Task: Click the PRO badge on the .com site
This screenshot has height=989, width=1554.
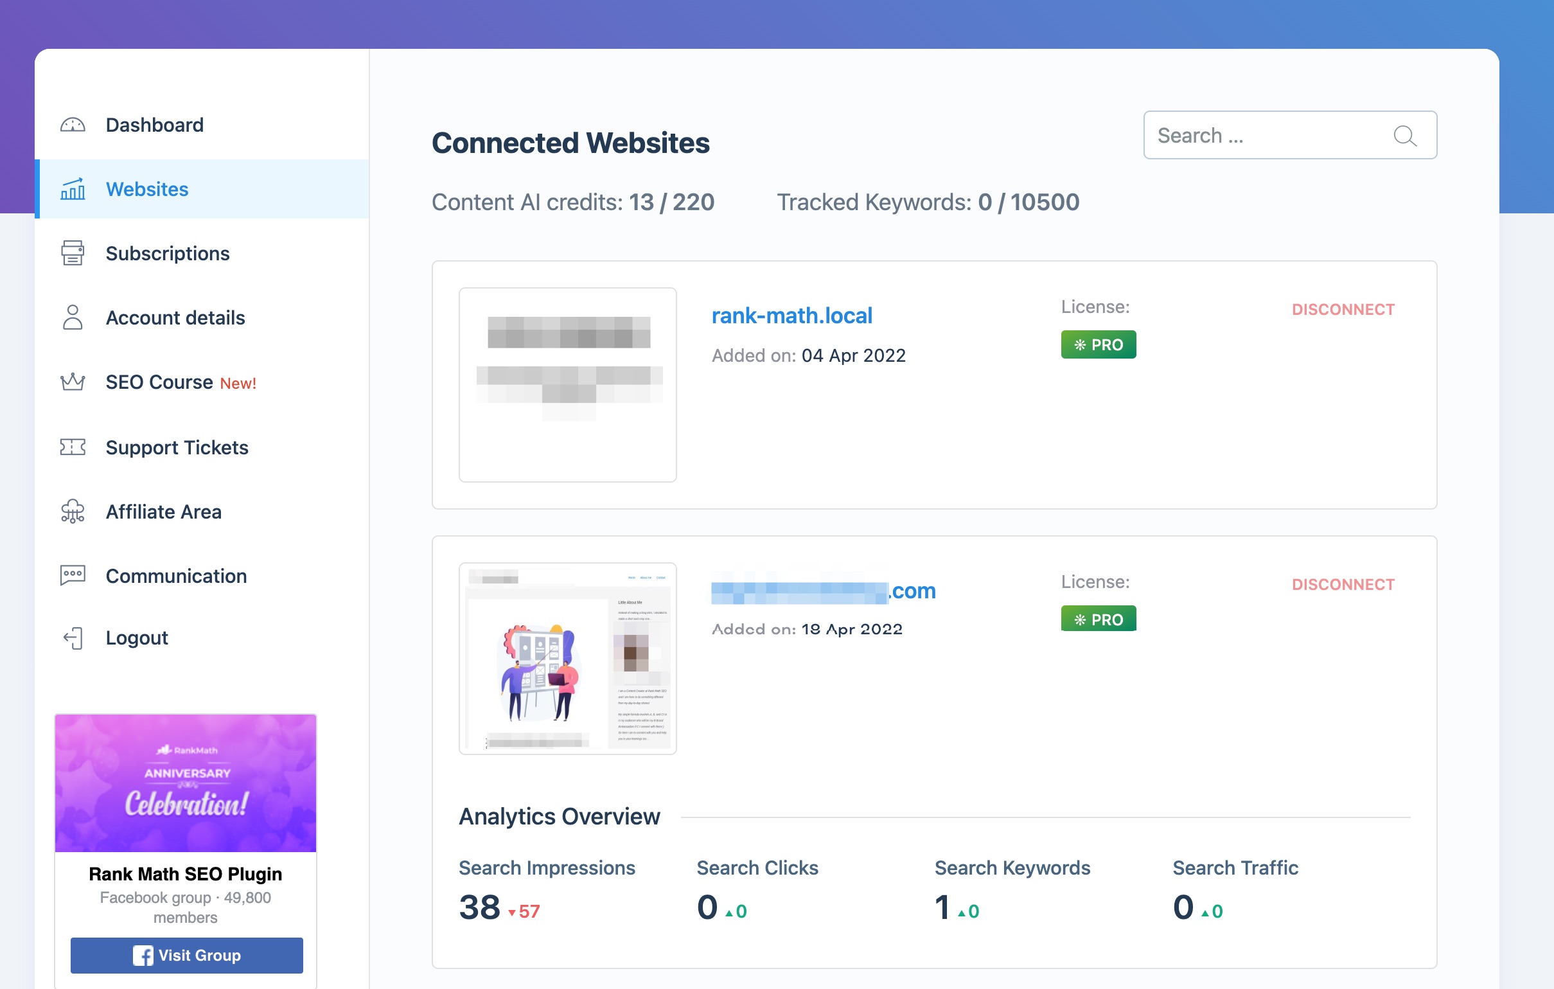Action: tap(1097, 619)
